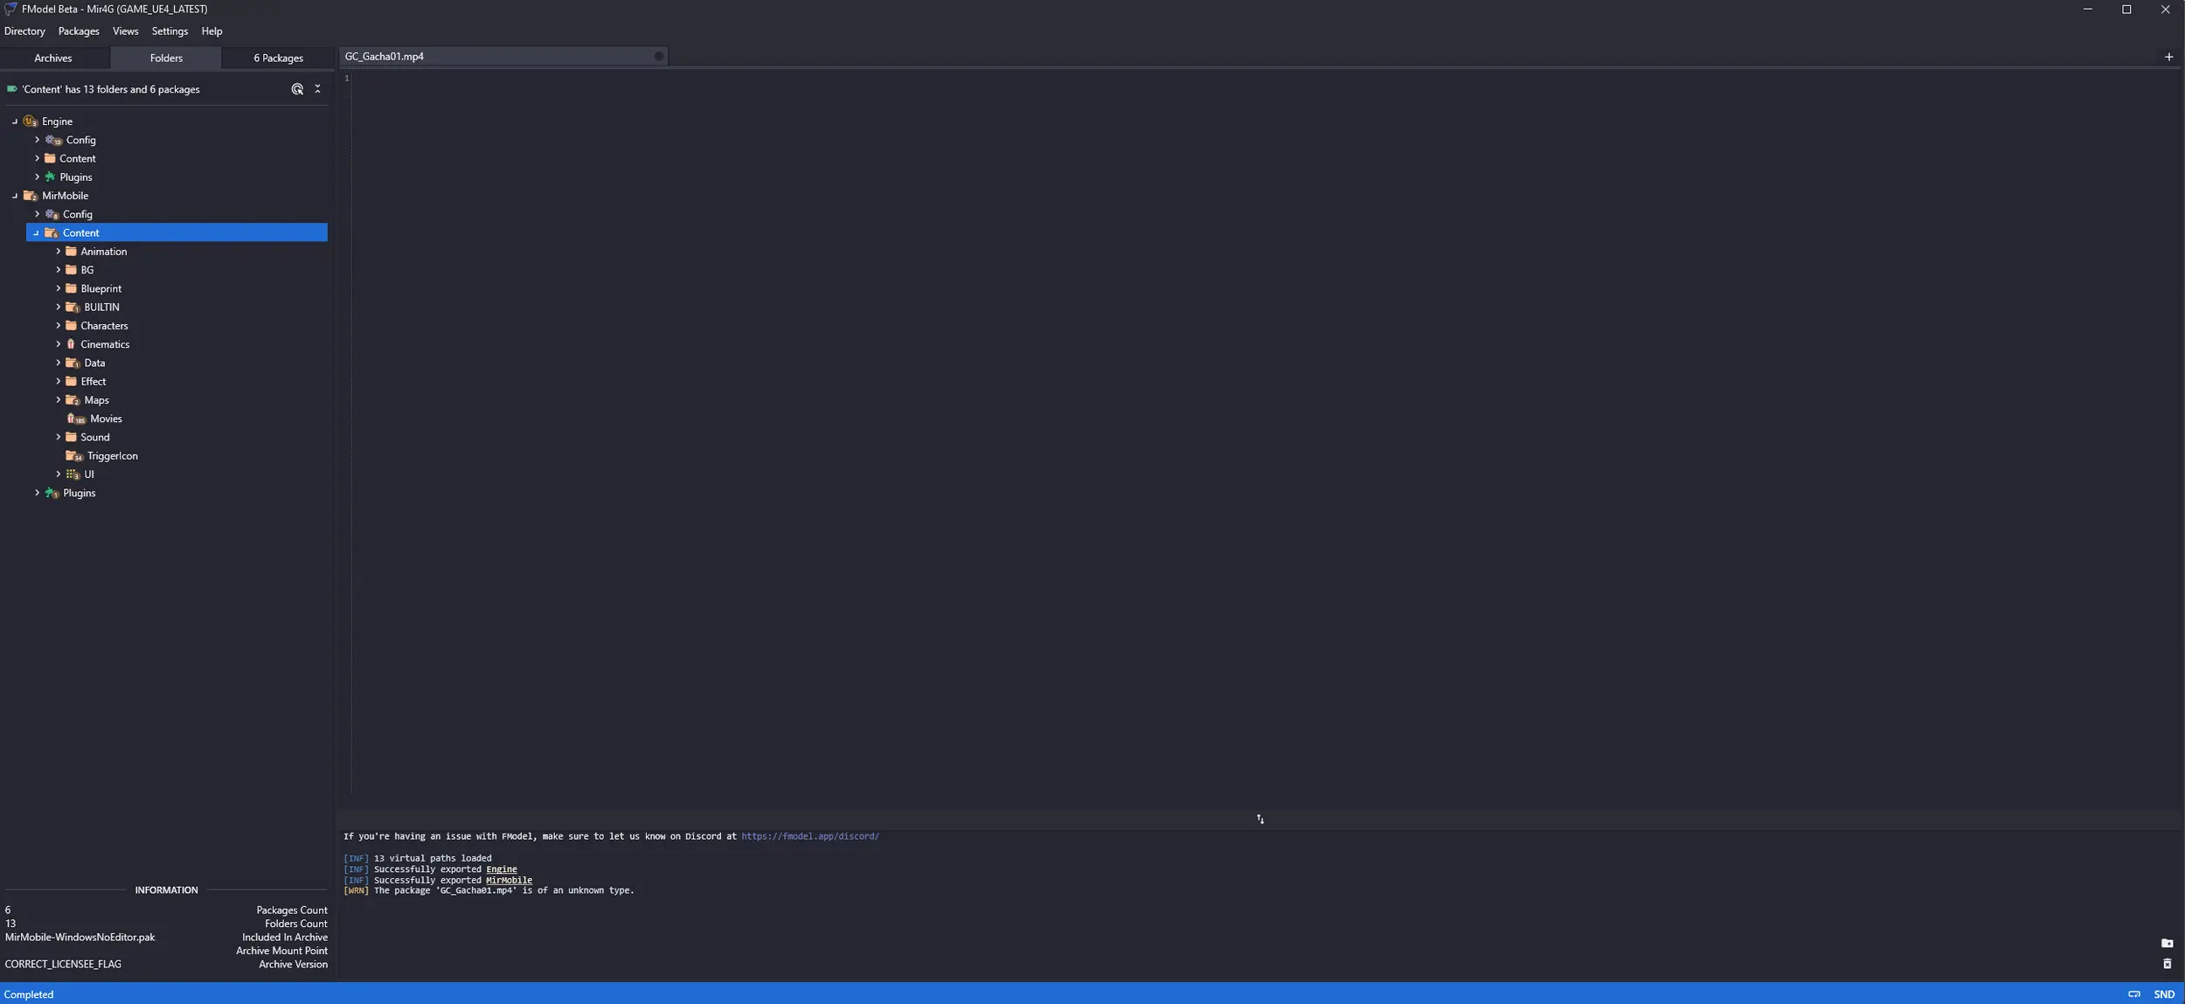Open the Views menu
The height and width of the screenshot is (1004, 2185).
(125, 31)
